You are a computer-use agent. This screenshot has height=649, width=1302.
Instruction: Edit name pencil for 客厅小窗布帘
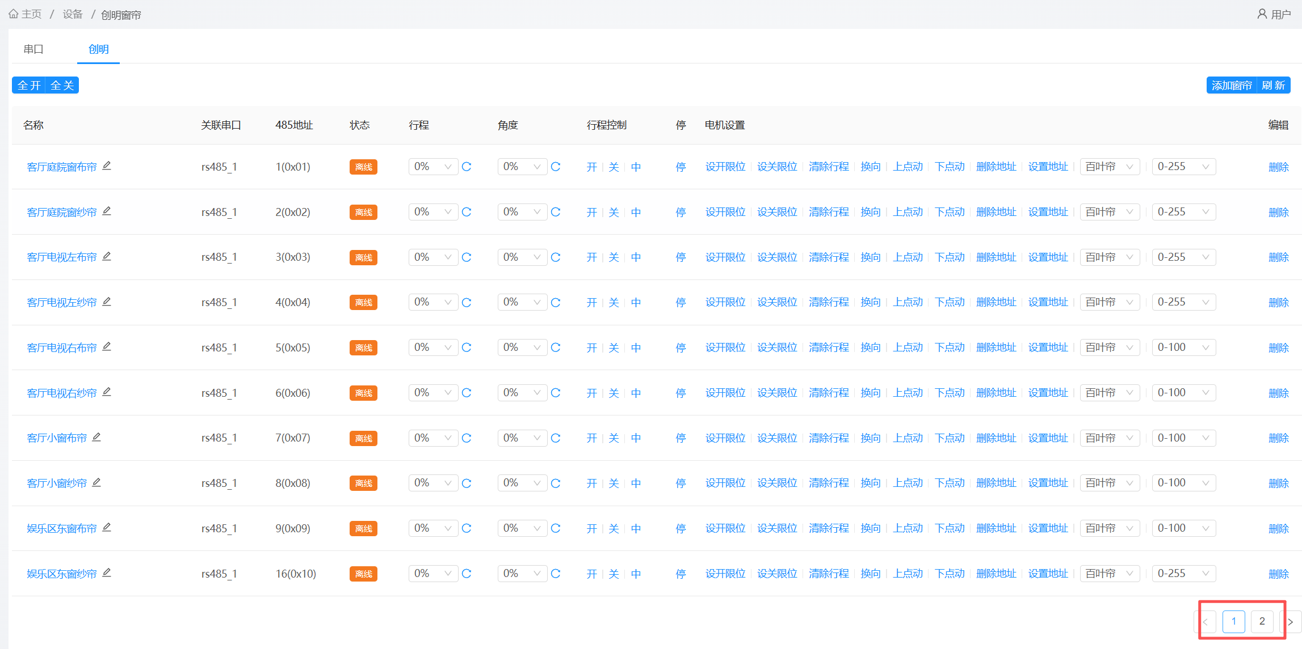(96, 438)
